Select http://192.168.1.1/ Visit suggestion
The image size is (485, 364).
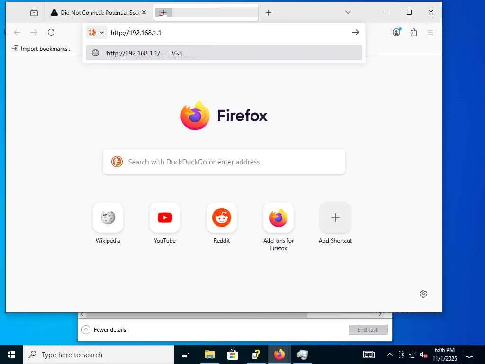[x=224, y=53]
